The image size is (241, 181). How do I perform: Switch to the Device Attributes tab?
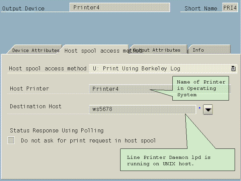pyautogui.click(x=35, y=50)
